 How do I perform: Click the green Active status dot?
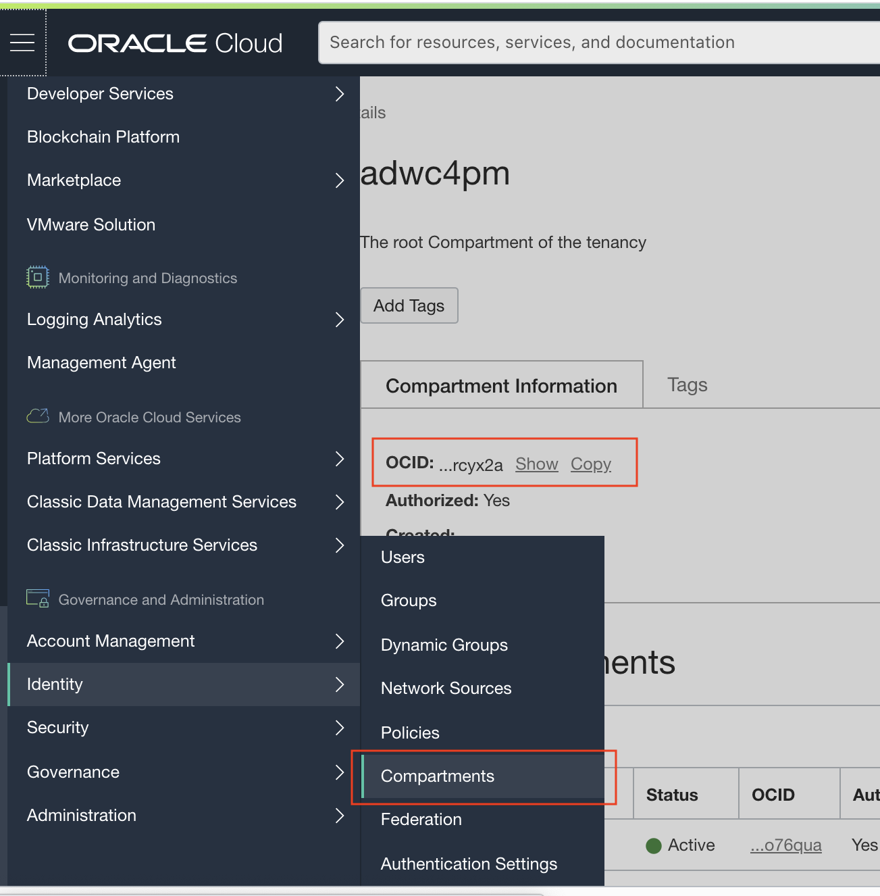653,846
